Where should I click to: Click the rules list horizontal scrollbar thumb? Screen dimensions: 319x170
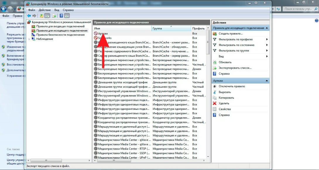tap(114, 161)
